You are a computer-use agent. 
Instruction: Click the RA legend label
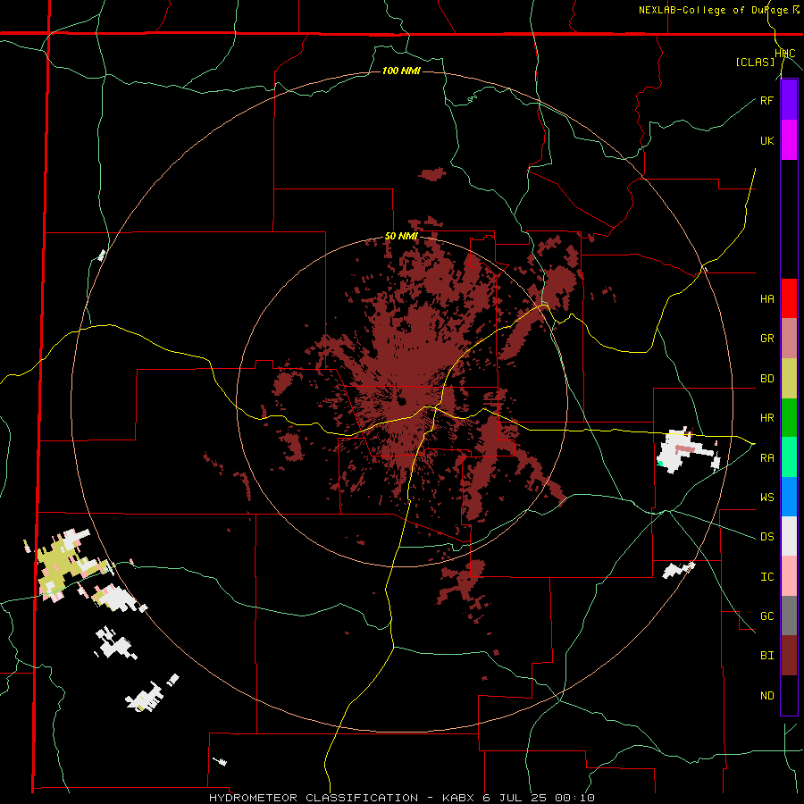pyautogui.click(x=766, y=458)
